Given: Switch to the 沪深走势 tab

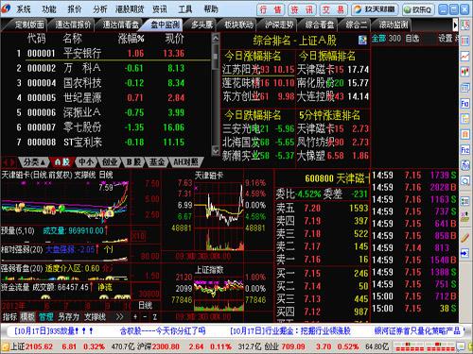Looking at the screenshot, I should pos(279,25).
